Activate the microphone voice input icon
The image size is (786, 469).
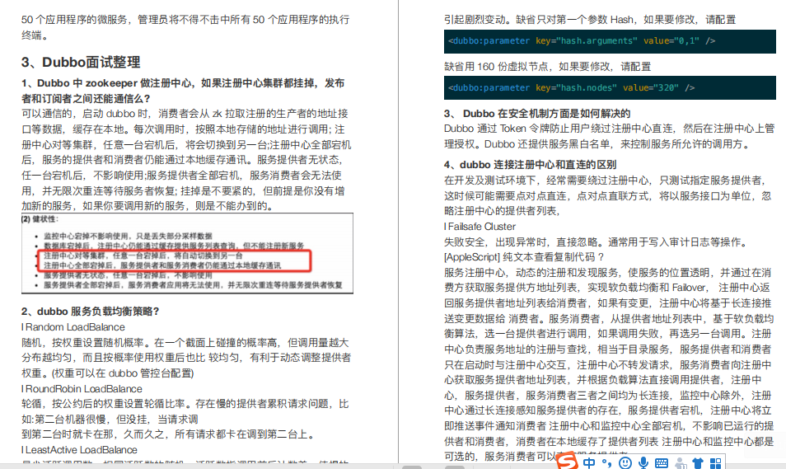click(x=643, y=463)
